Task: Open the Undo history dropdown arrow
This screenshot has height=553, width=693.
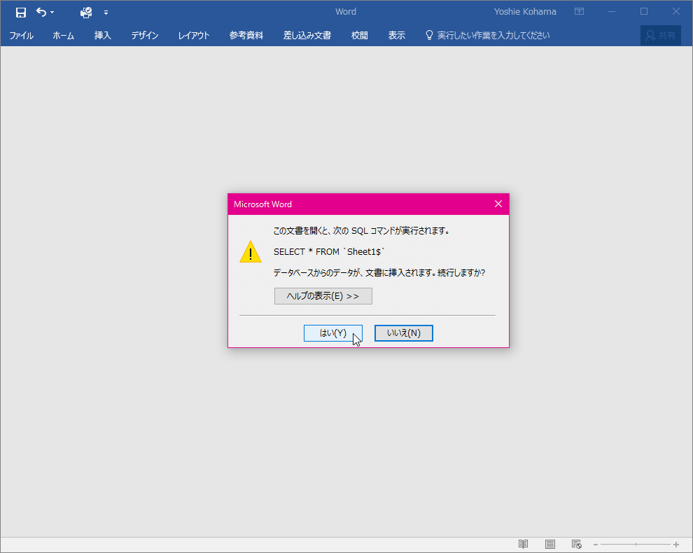Action: (x=52, y=13)
